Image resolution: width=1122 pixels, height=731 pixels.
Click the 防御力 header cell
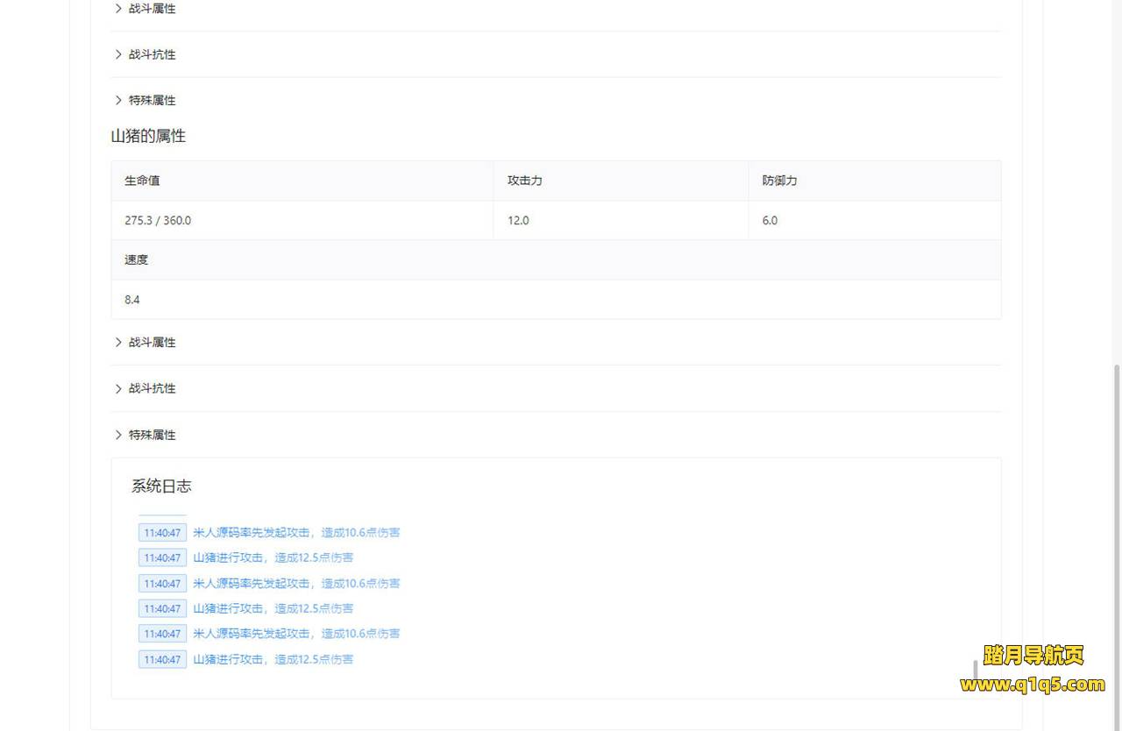click(x=779, y=181)
